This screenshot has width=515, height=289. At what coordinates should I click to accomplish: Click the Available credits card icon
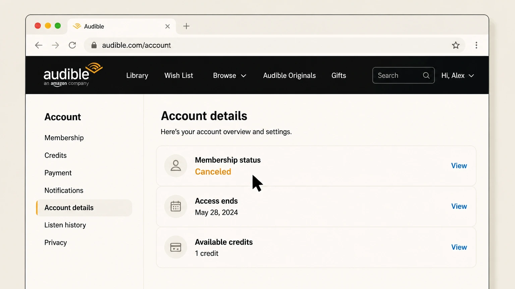coord(176,247)
